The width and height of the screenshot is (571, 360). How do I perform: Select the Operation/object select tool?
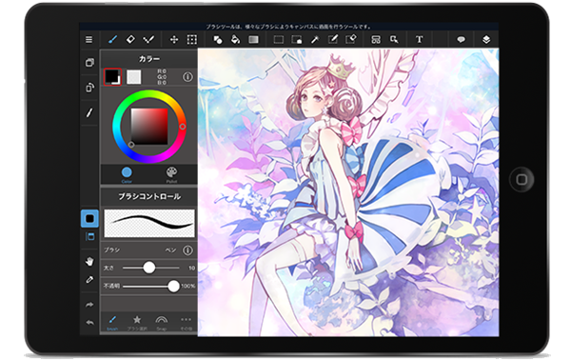click(394, 39)
